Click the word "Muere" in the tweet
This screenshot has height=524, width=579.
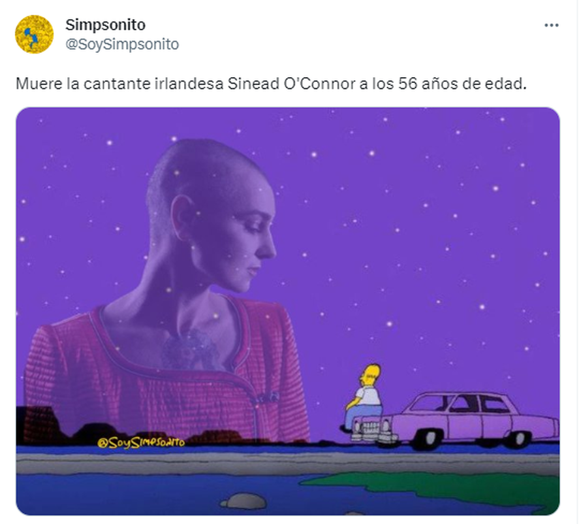(39, 84)
